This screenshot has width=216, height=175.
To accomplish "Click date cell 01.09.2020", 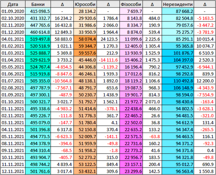I will [13, 11].
